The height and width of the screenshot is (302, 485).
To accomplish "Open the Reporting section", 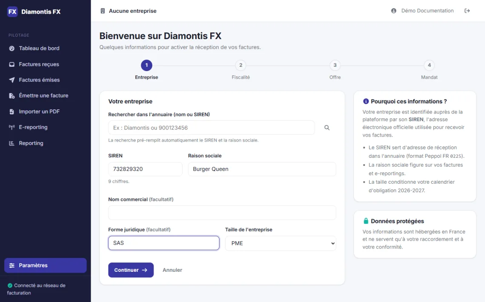I will tap(46, 143).
